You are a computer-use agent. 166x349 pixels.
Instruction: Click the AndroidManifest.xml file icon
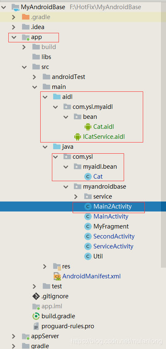click(57, 276)
